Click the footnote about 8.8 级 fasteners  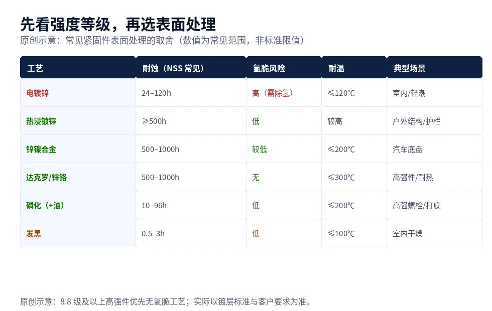(166, 301)
